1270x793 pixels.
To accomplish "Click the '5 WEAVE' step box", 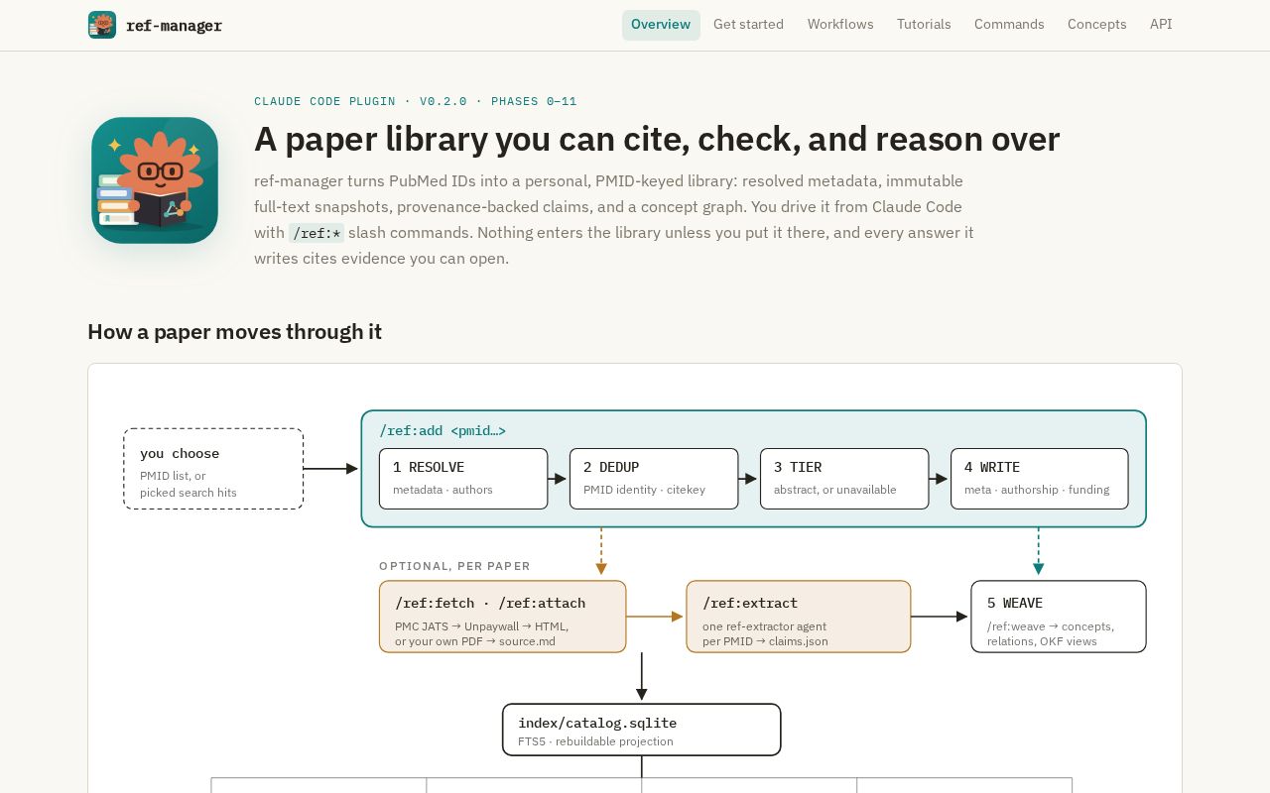I will 1059,617.
